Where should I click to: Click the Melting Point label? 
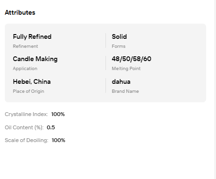tap(126, 69)
